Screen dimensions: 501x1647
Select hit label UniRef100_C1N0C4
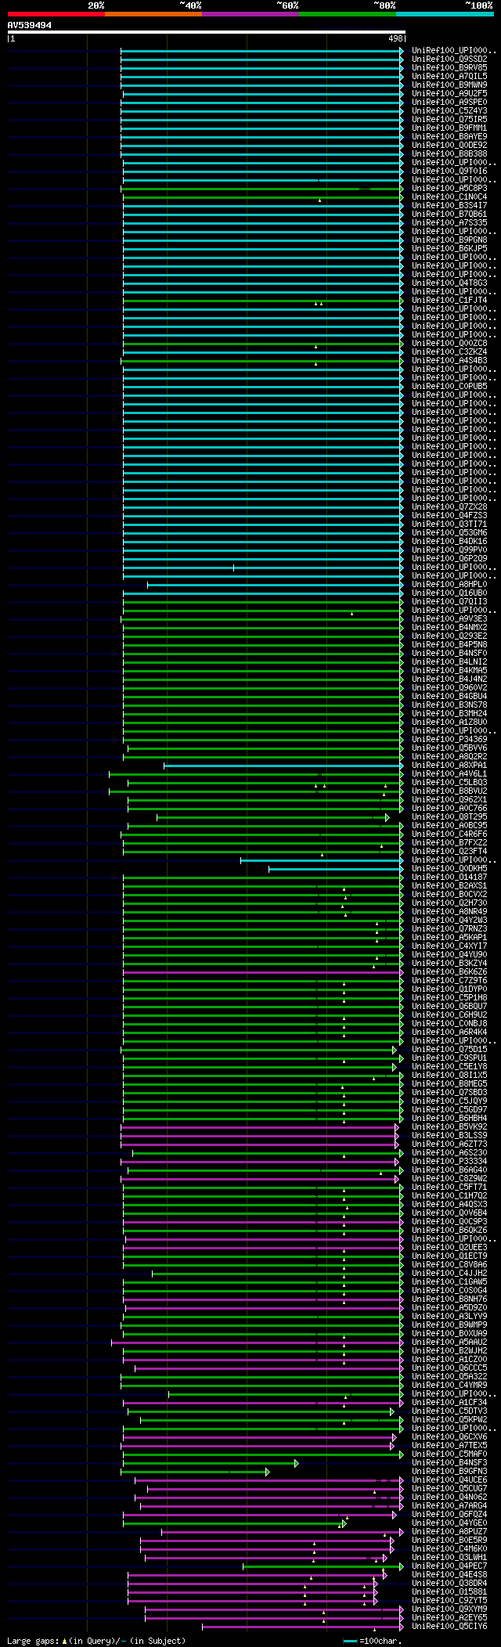pyautogui.click(x=449, y=196)
